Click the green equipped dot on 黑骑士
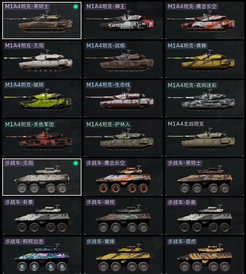Viewport: 246px width, 274px height. tap(76, 7)
